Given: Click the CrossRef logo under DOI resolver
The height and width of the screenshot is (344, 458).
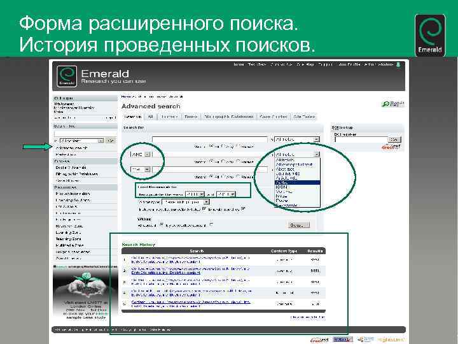Looking at the screenshot, I should pos(391,147).
